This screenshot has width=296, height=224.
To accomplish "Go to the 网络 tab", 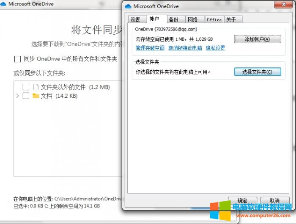I will [x=193, y=19].
